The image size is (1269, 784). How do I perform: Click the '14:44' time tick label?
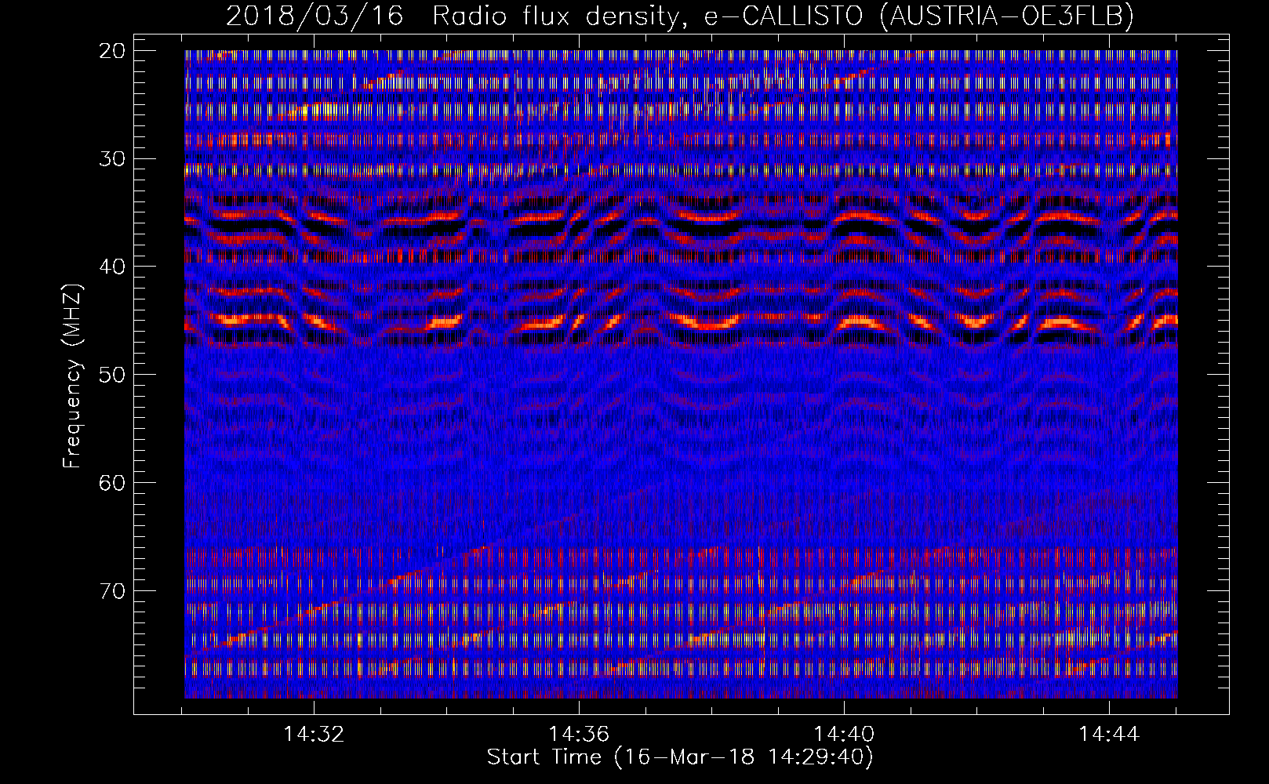pyautogui.click(x=1109, y=735)
